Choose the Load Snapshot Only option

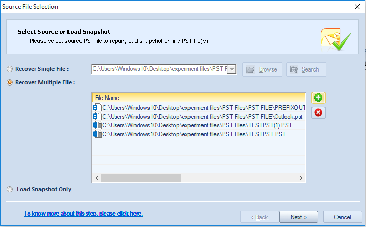pos(10,189)
